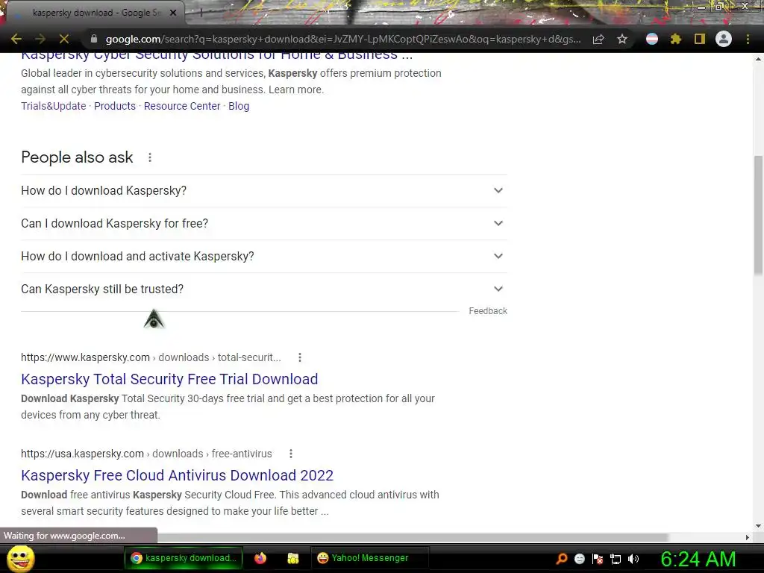Image resolution: width=764 pixels, height=573 pixels.
Task: Click the scroll up arrow
Action: (758, 59)
